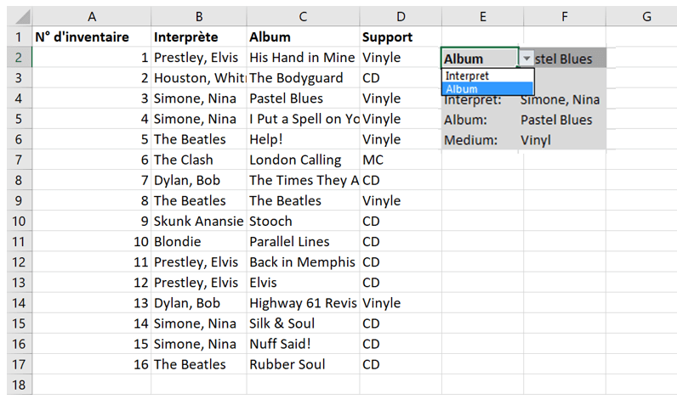Image resolution: width=677 pixels, height=399 pixels.
Task: Select column C header
Action: point(303,16)
